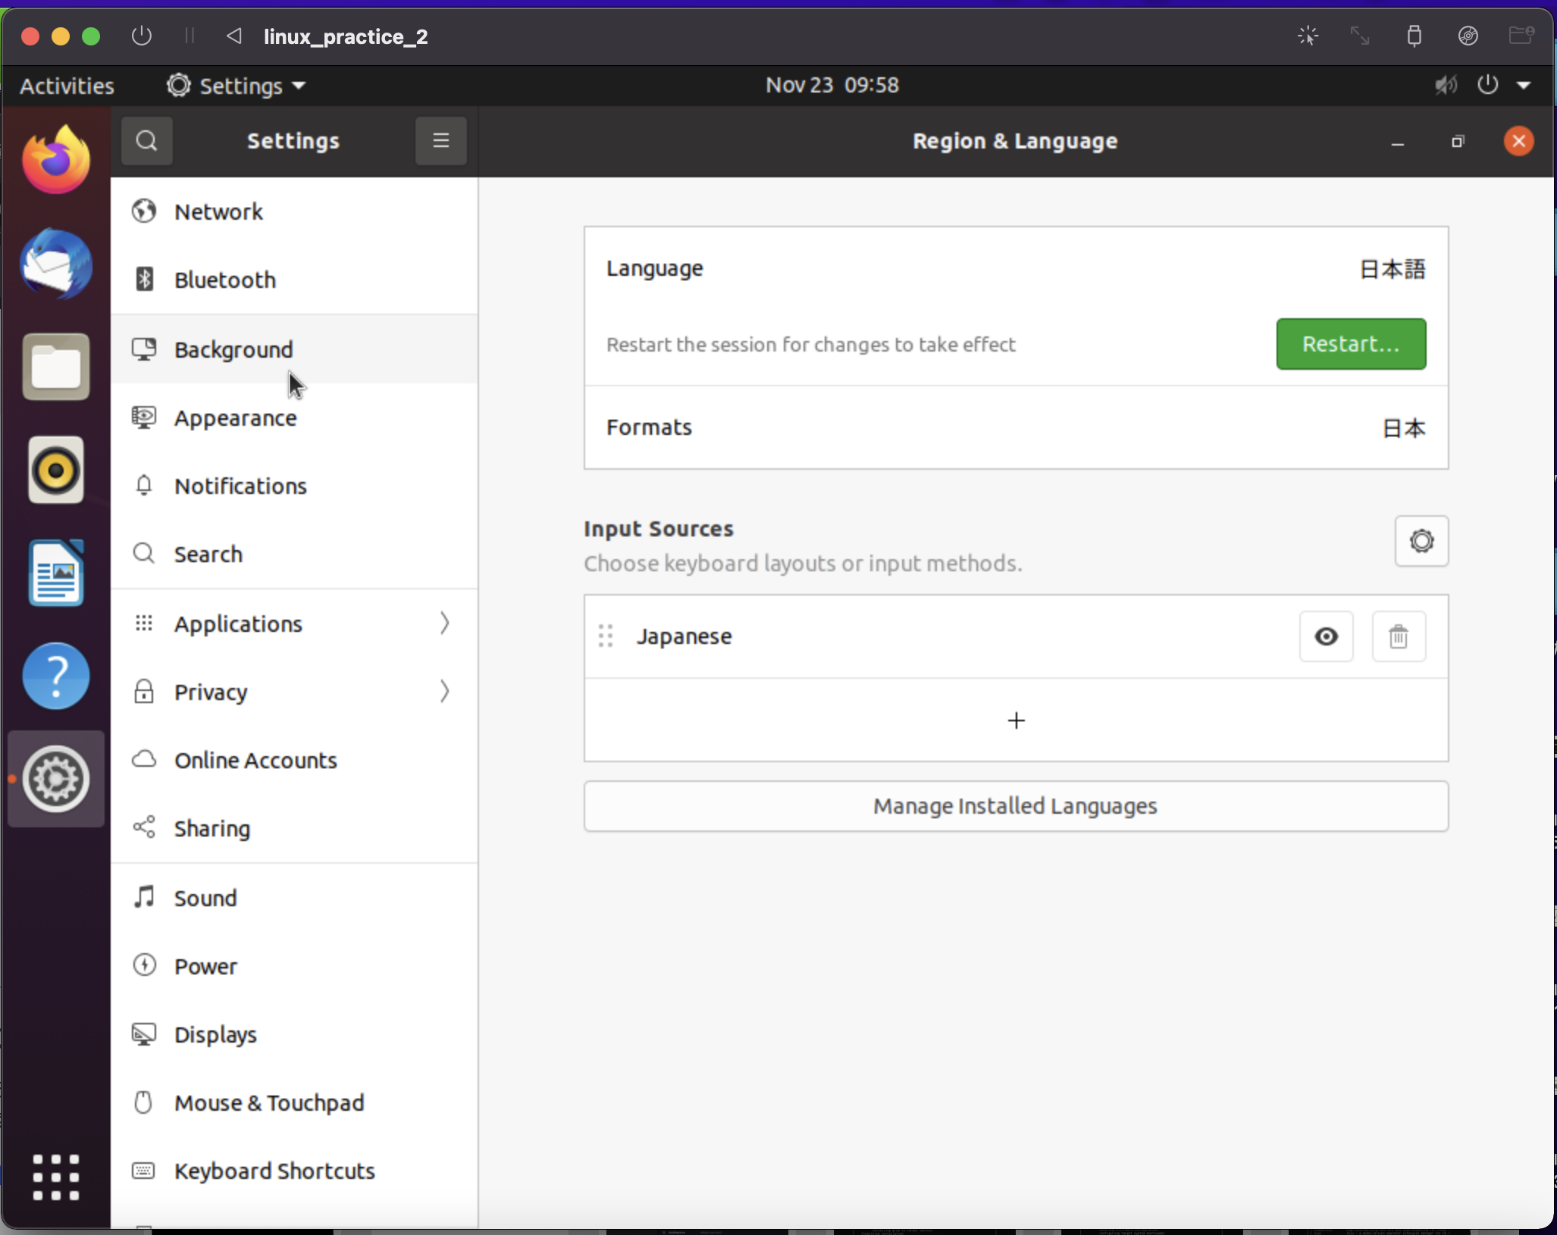
Task: Open system power menu dropdown arrow
Action: click(x=1524, y=85)
